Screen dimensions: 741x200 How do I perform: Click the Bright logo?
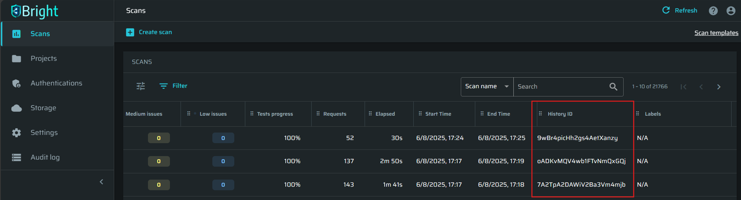pos(35,11)
